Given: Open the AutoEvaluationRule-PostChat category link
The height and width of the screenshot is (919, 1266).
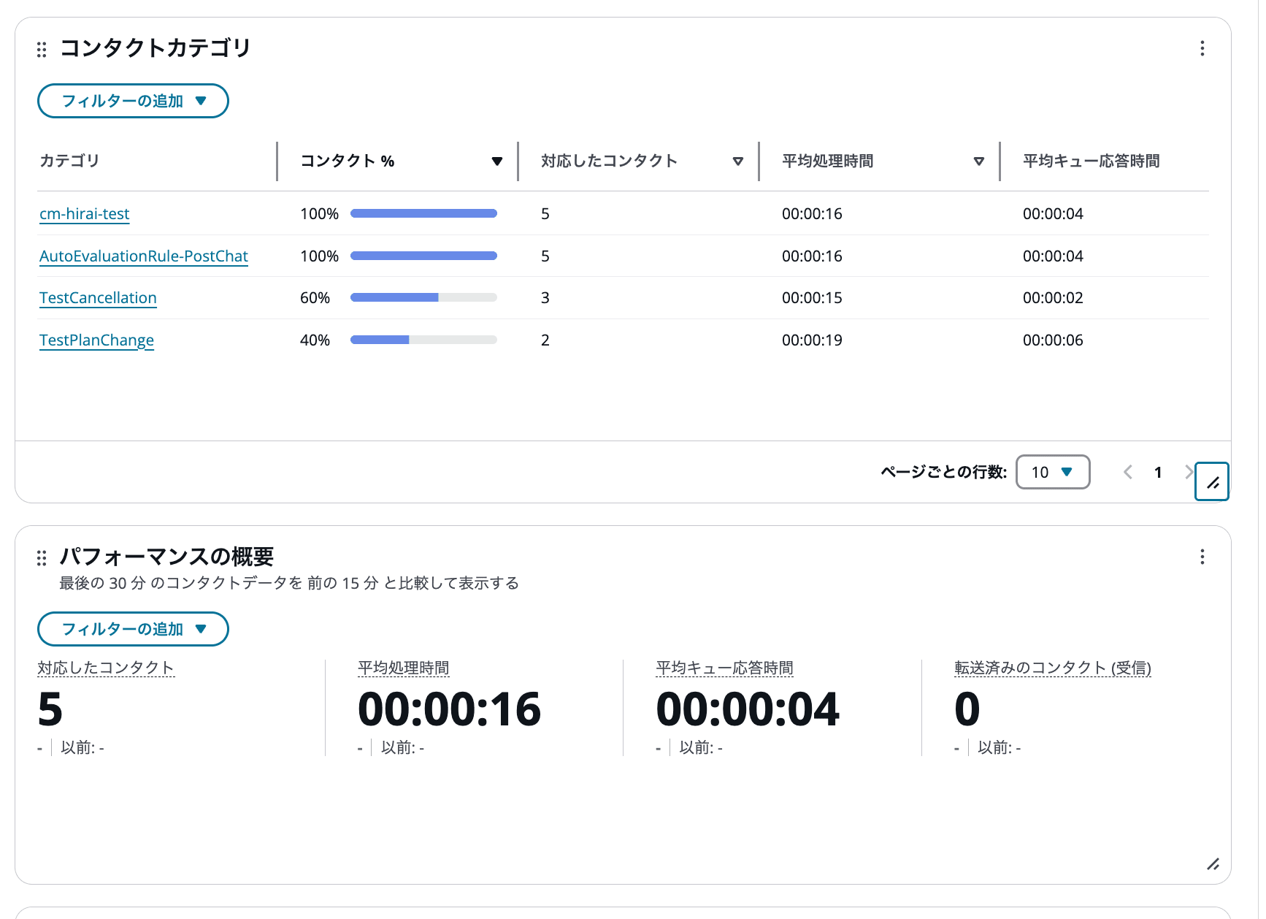Looking at the screenshot, I should point(144,256).
